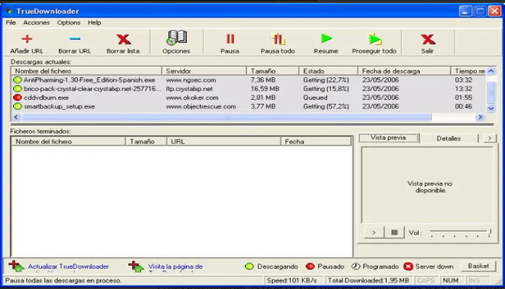
Task: Switch to the Detalles tab
Action: [449, 139]
